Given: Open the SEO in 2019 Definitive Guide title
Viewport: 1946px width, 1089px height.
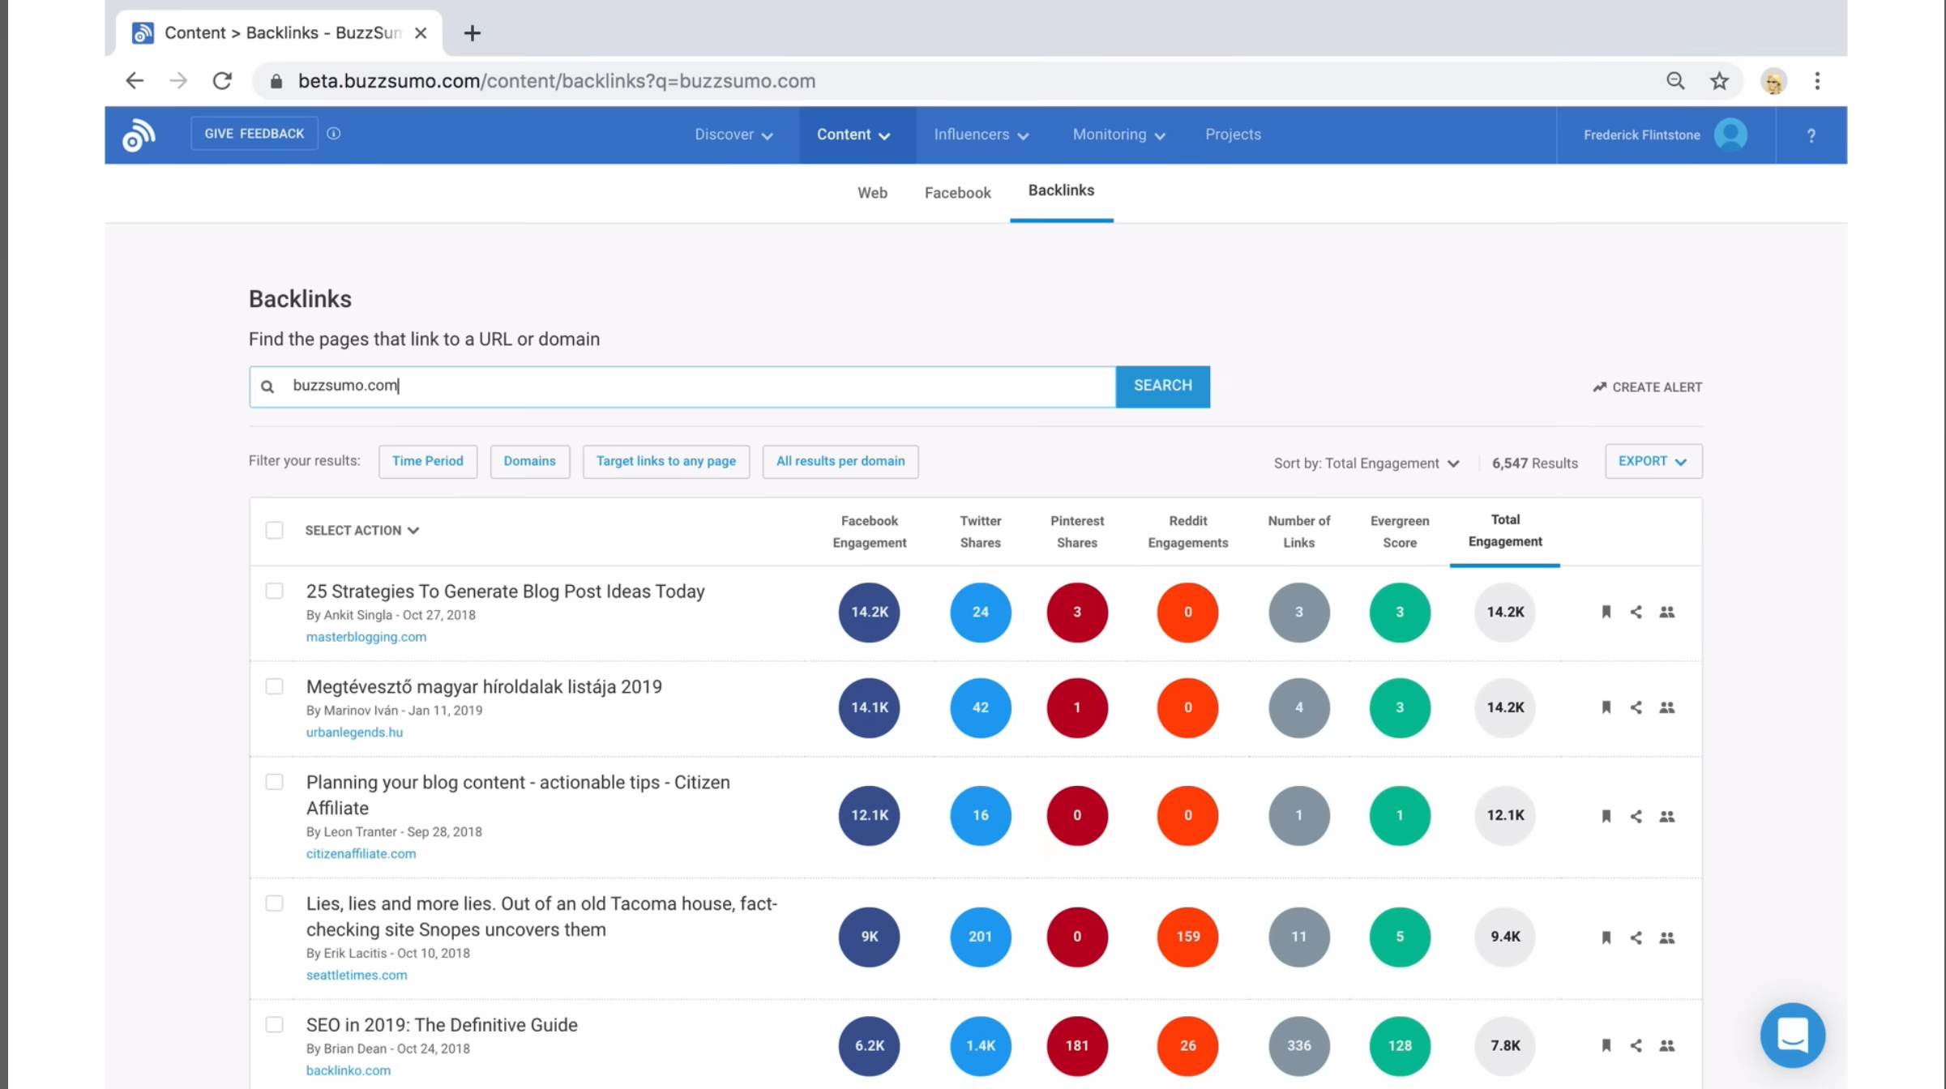Looking at the screenshot, I should click(x=442, y=1025).
